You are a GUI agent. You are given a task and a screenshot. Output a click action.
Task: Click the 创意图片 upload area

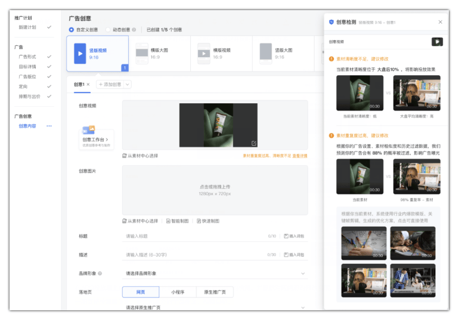tap(215, 190)
